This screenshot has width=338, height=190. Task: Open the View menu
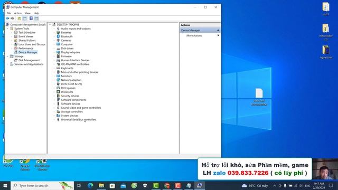(x=27, y=13)
